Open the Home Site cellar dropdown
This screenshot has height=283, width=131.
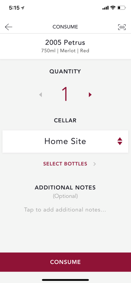click(x=65, y=141)
